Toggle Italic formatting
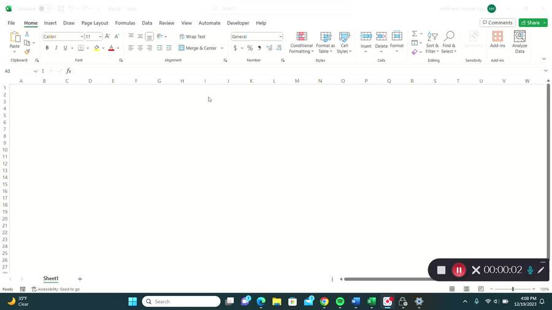The height and width of the screenshot is (310, 552). pos(56,48)
